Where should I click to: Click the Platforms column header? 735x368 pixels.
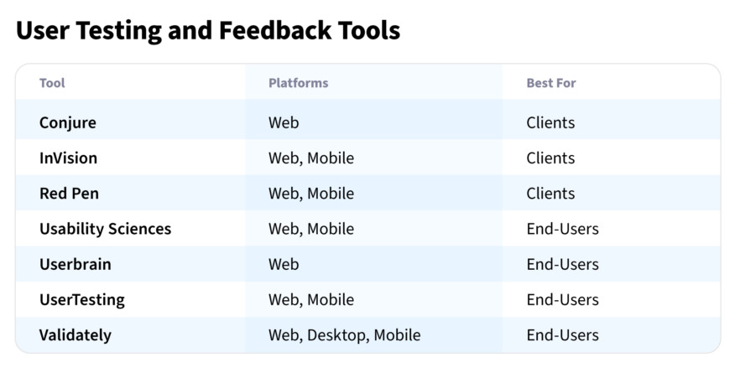pyautogui.click(x=298, y=83)
